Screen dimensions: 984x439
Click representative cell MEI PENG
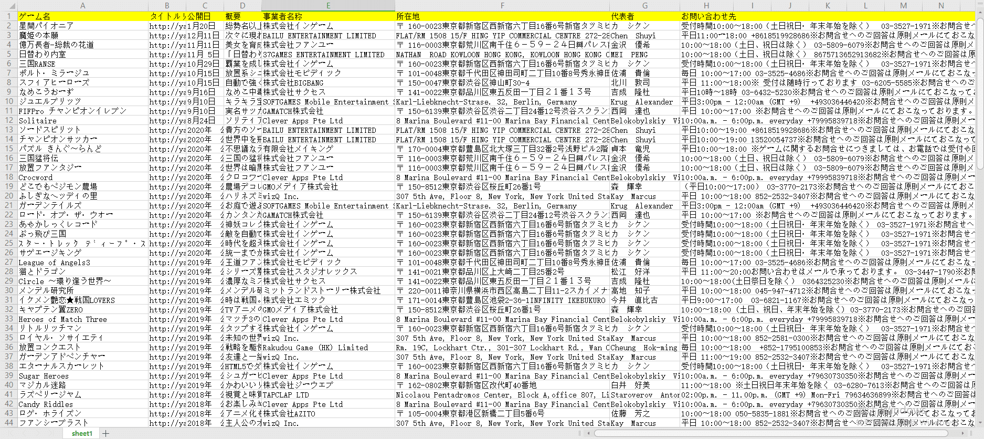644,54
